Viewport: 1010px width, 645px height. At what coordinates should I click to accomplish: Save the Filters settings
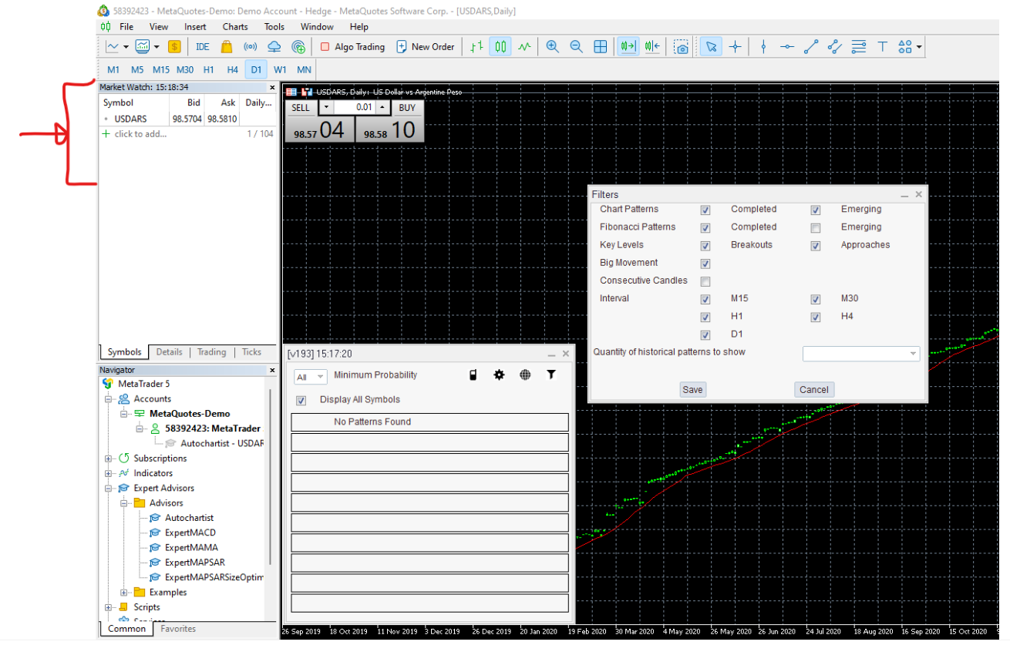click(692, 390)
